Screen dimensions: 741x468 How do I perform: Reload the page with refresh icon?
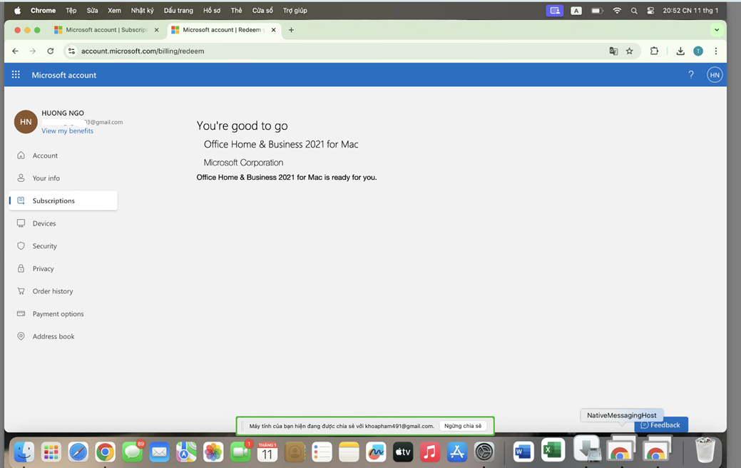(x=51, y=51)
